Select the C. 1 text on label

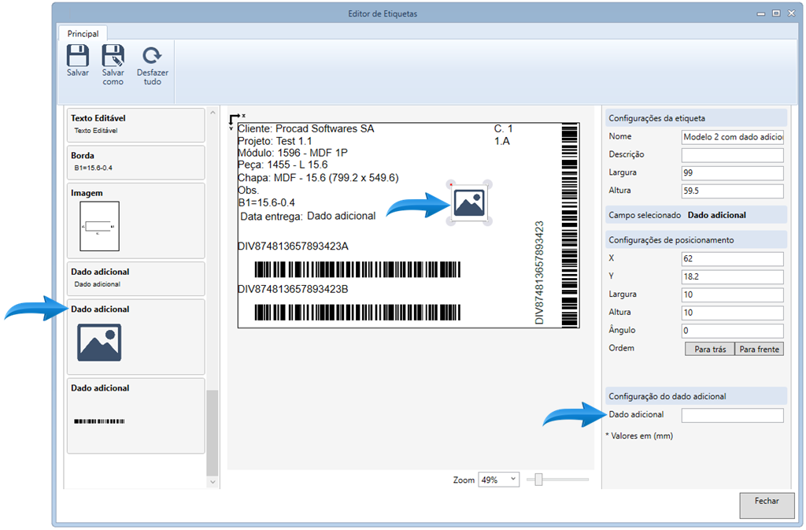503,128
